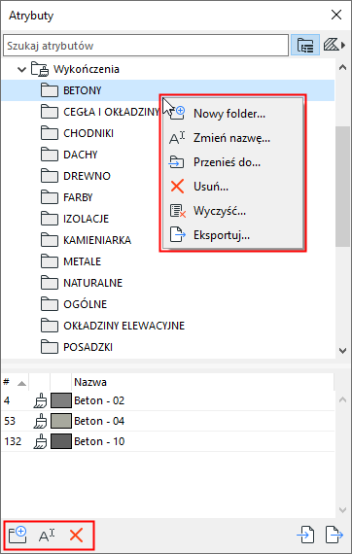Select the KAMIENIARKA folder

[x=97, y=240]
